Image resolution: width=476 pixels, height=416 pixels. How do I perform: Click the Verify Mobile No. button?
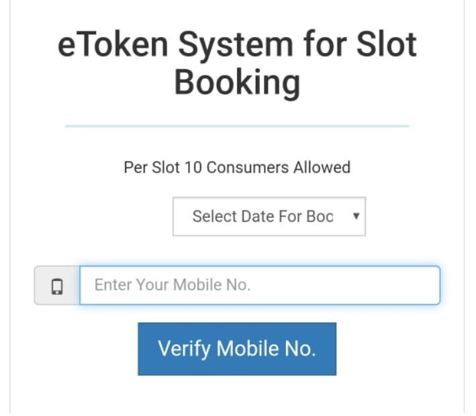(237, 349)
